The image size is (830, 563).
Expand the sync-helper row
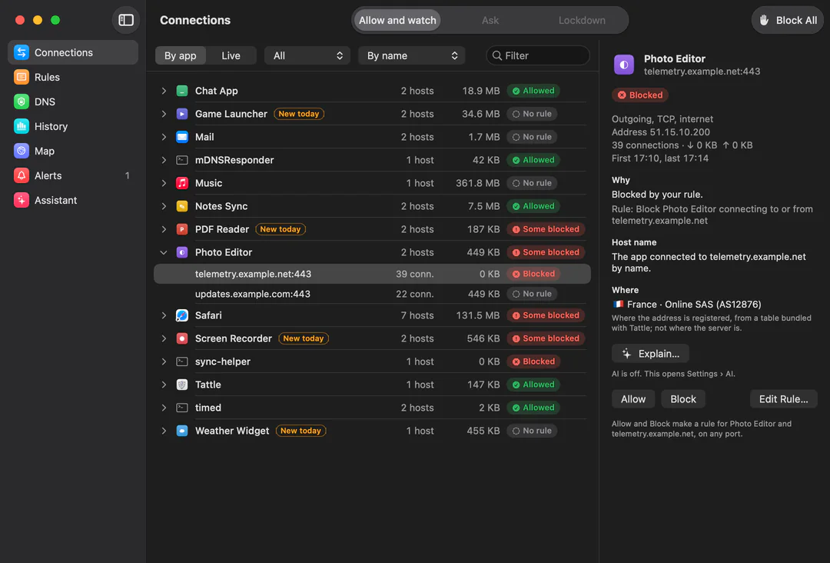click(164, 361)
